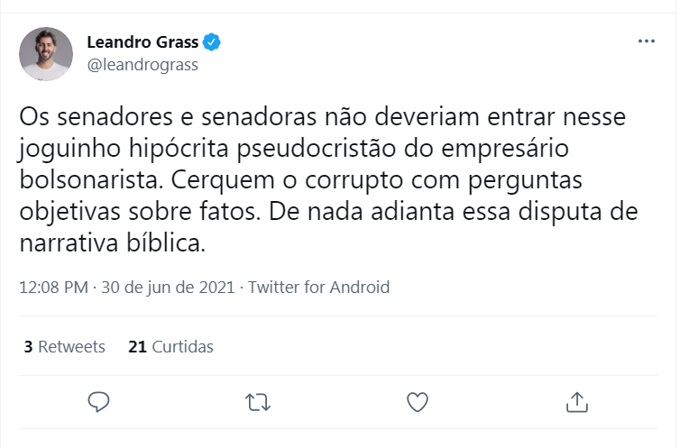
Task: View the 21 Curtidas list
Action: [171, 346]
